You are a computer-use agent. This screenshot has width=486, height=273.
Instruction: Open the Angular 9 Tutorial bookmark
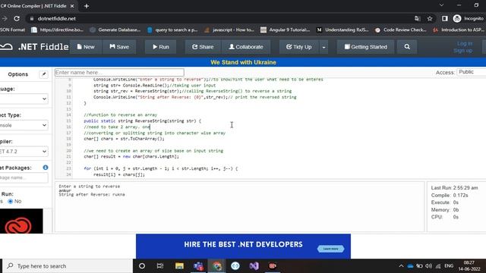click(x=286, y=30)
